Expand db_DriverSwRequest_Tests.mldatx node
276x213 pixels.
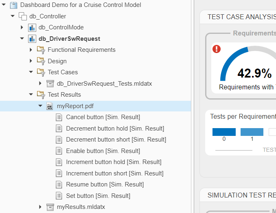click(40, 83)
